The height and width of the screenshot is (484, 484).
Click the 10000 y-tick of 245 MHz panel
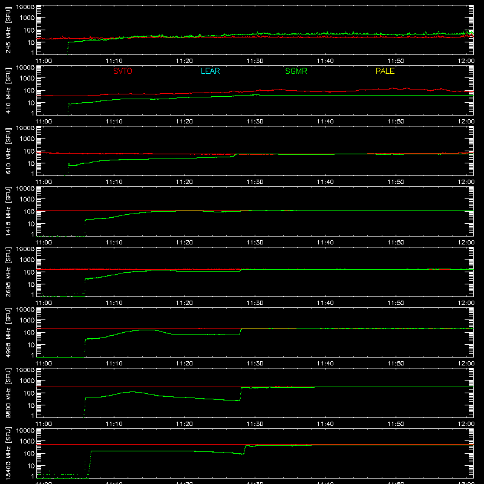[25, 7]
